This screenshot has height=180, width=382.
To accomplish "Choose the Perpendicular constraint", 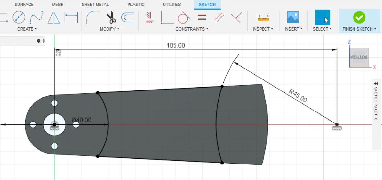I will coord(236,17).
